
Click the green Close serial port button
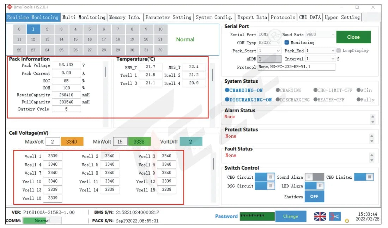(353, 37)
